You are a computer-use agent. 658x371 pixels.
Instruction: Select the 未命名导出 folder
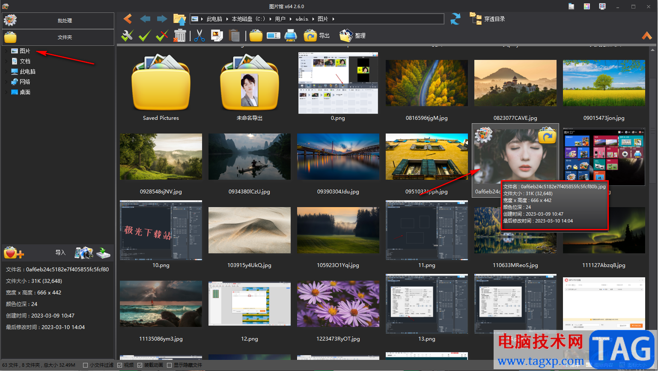250,82
